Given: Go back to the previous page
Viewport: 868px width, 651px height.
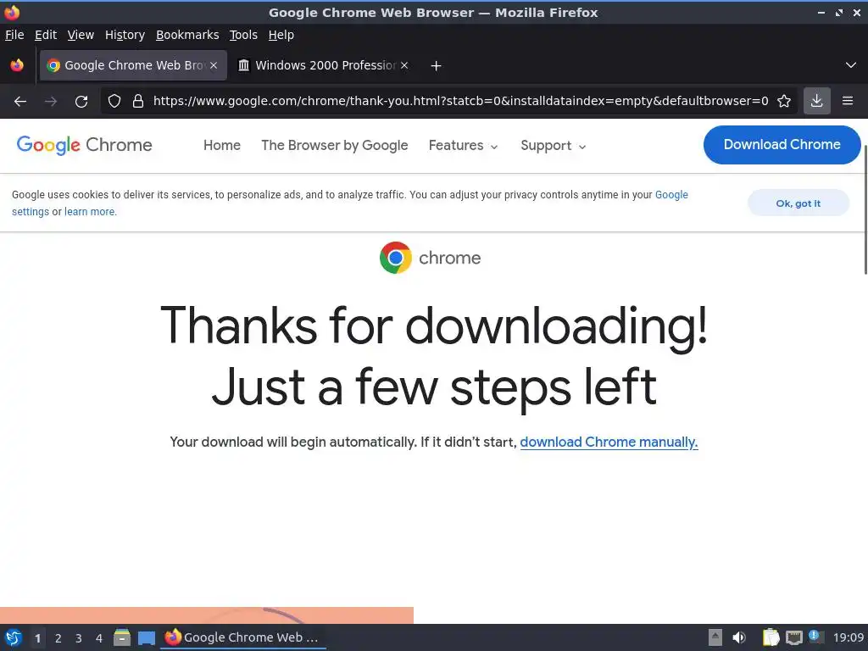Looking at the screenshot, I should click(x=20, y=102).
